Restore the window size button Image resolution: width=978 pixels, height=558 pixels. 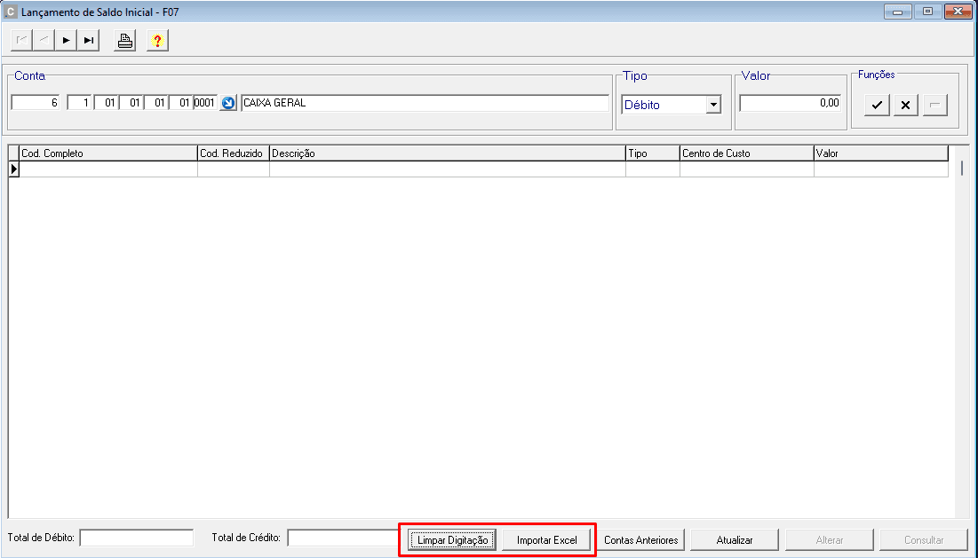point(927,12)
